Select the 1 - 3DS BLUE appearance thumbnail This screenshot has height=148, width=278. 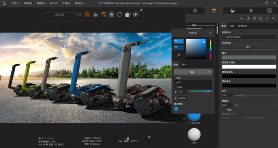[194, 115]
